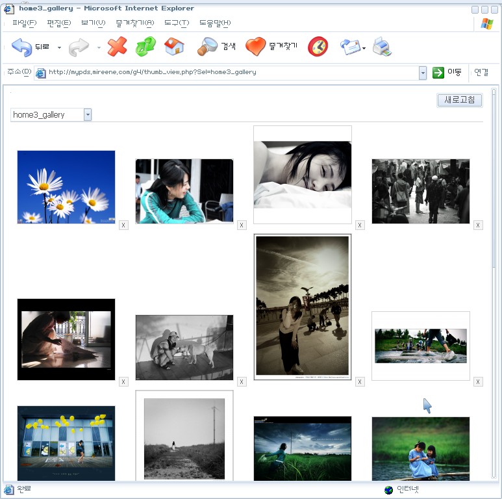This screenshot has height=499, width=502.
Task: Open History with the clock icon
Action: click(318, 47)
